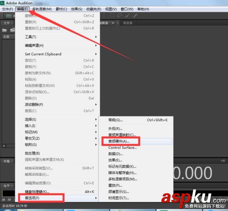Open the 视图(V) menu

(x=111, y=9)
